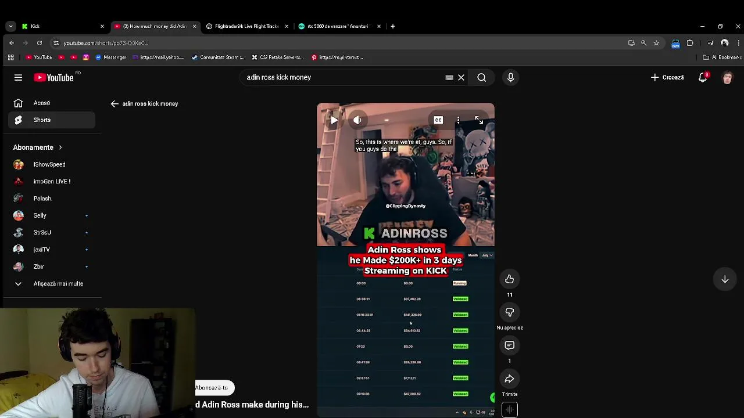This screenshot has height=418, width=744.
Task: Expand Afișează mai multe subscriptions
Action: [51, 284]
